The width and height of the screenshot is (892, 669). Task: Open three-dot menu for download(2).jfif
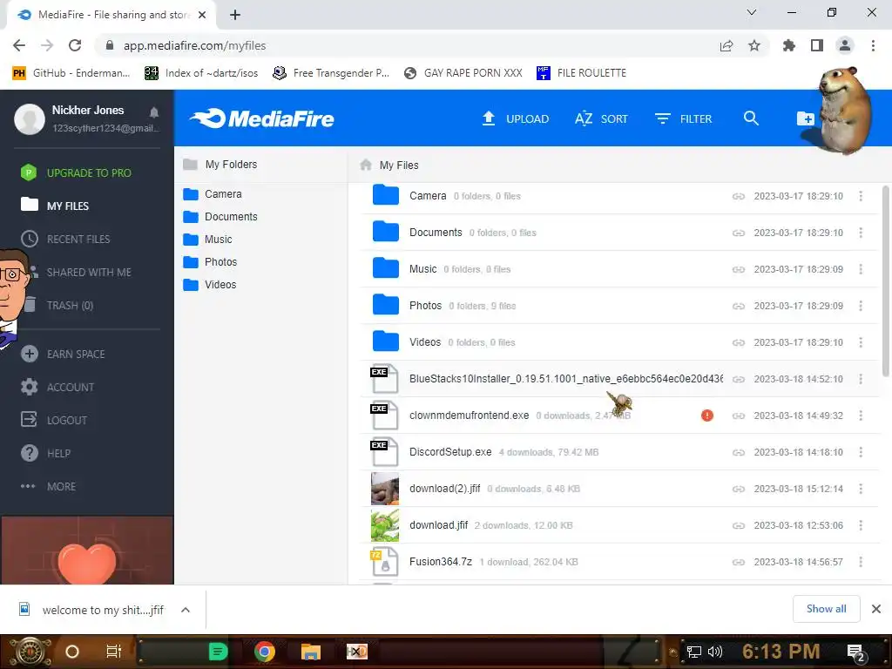pos(861,489)
